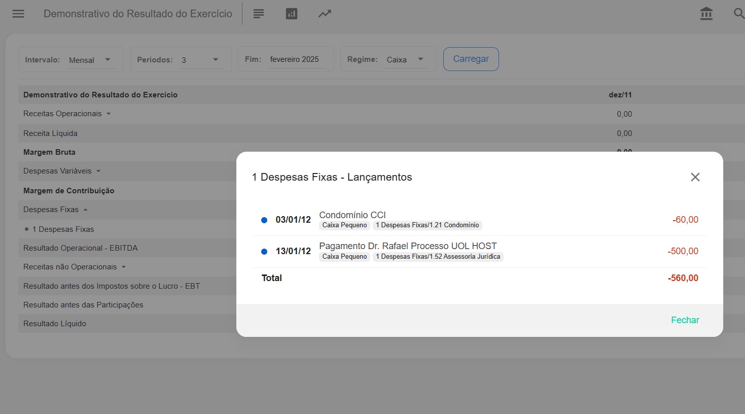Screen dimensions: 745x414
Task: Open the Regime Caixa dropdown
Action: coord(406,60)
